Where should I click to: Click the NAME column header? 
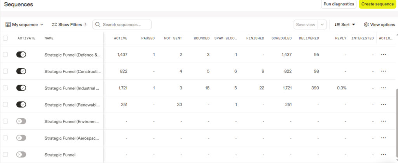(x=49, y=38)
